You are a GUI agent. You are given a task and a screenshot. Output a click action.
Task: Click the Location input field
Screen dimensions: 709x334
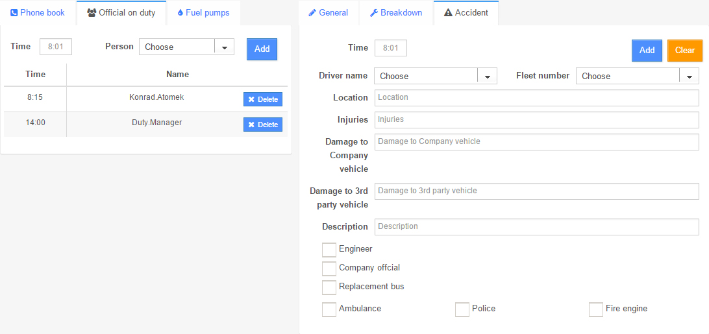(x=536, y=98)
